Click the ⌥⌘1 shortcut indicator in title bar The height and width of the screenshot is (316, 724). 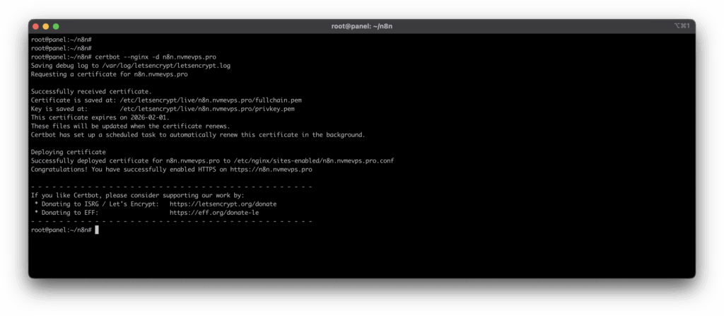click(x=682, y=26)
